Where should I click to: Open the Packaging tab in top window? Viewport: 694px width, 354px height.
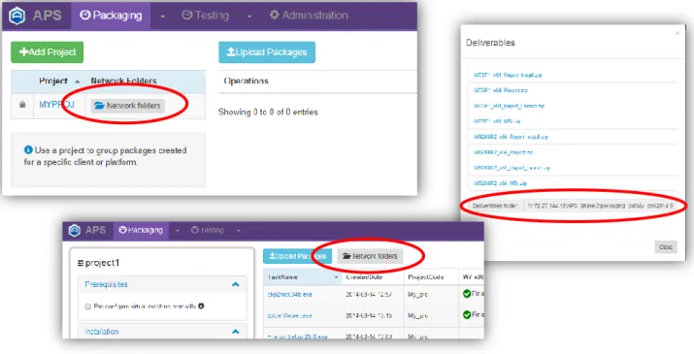111,16
